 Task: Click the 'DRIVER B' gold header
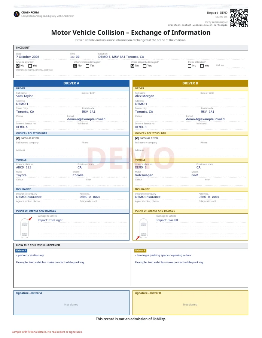pyautogui.click(x=190, y=83)
